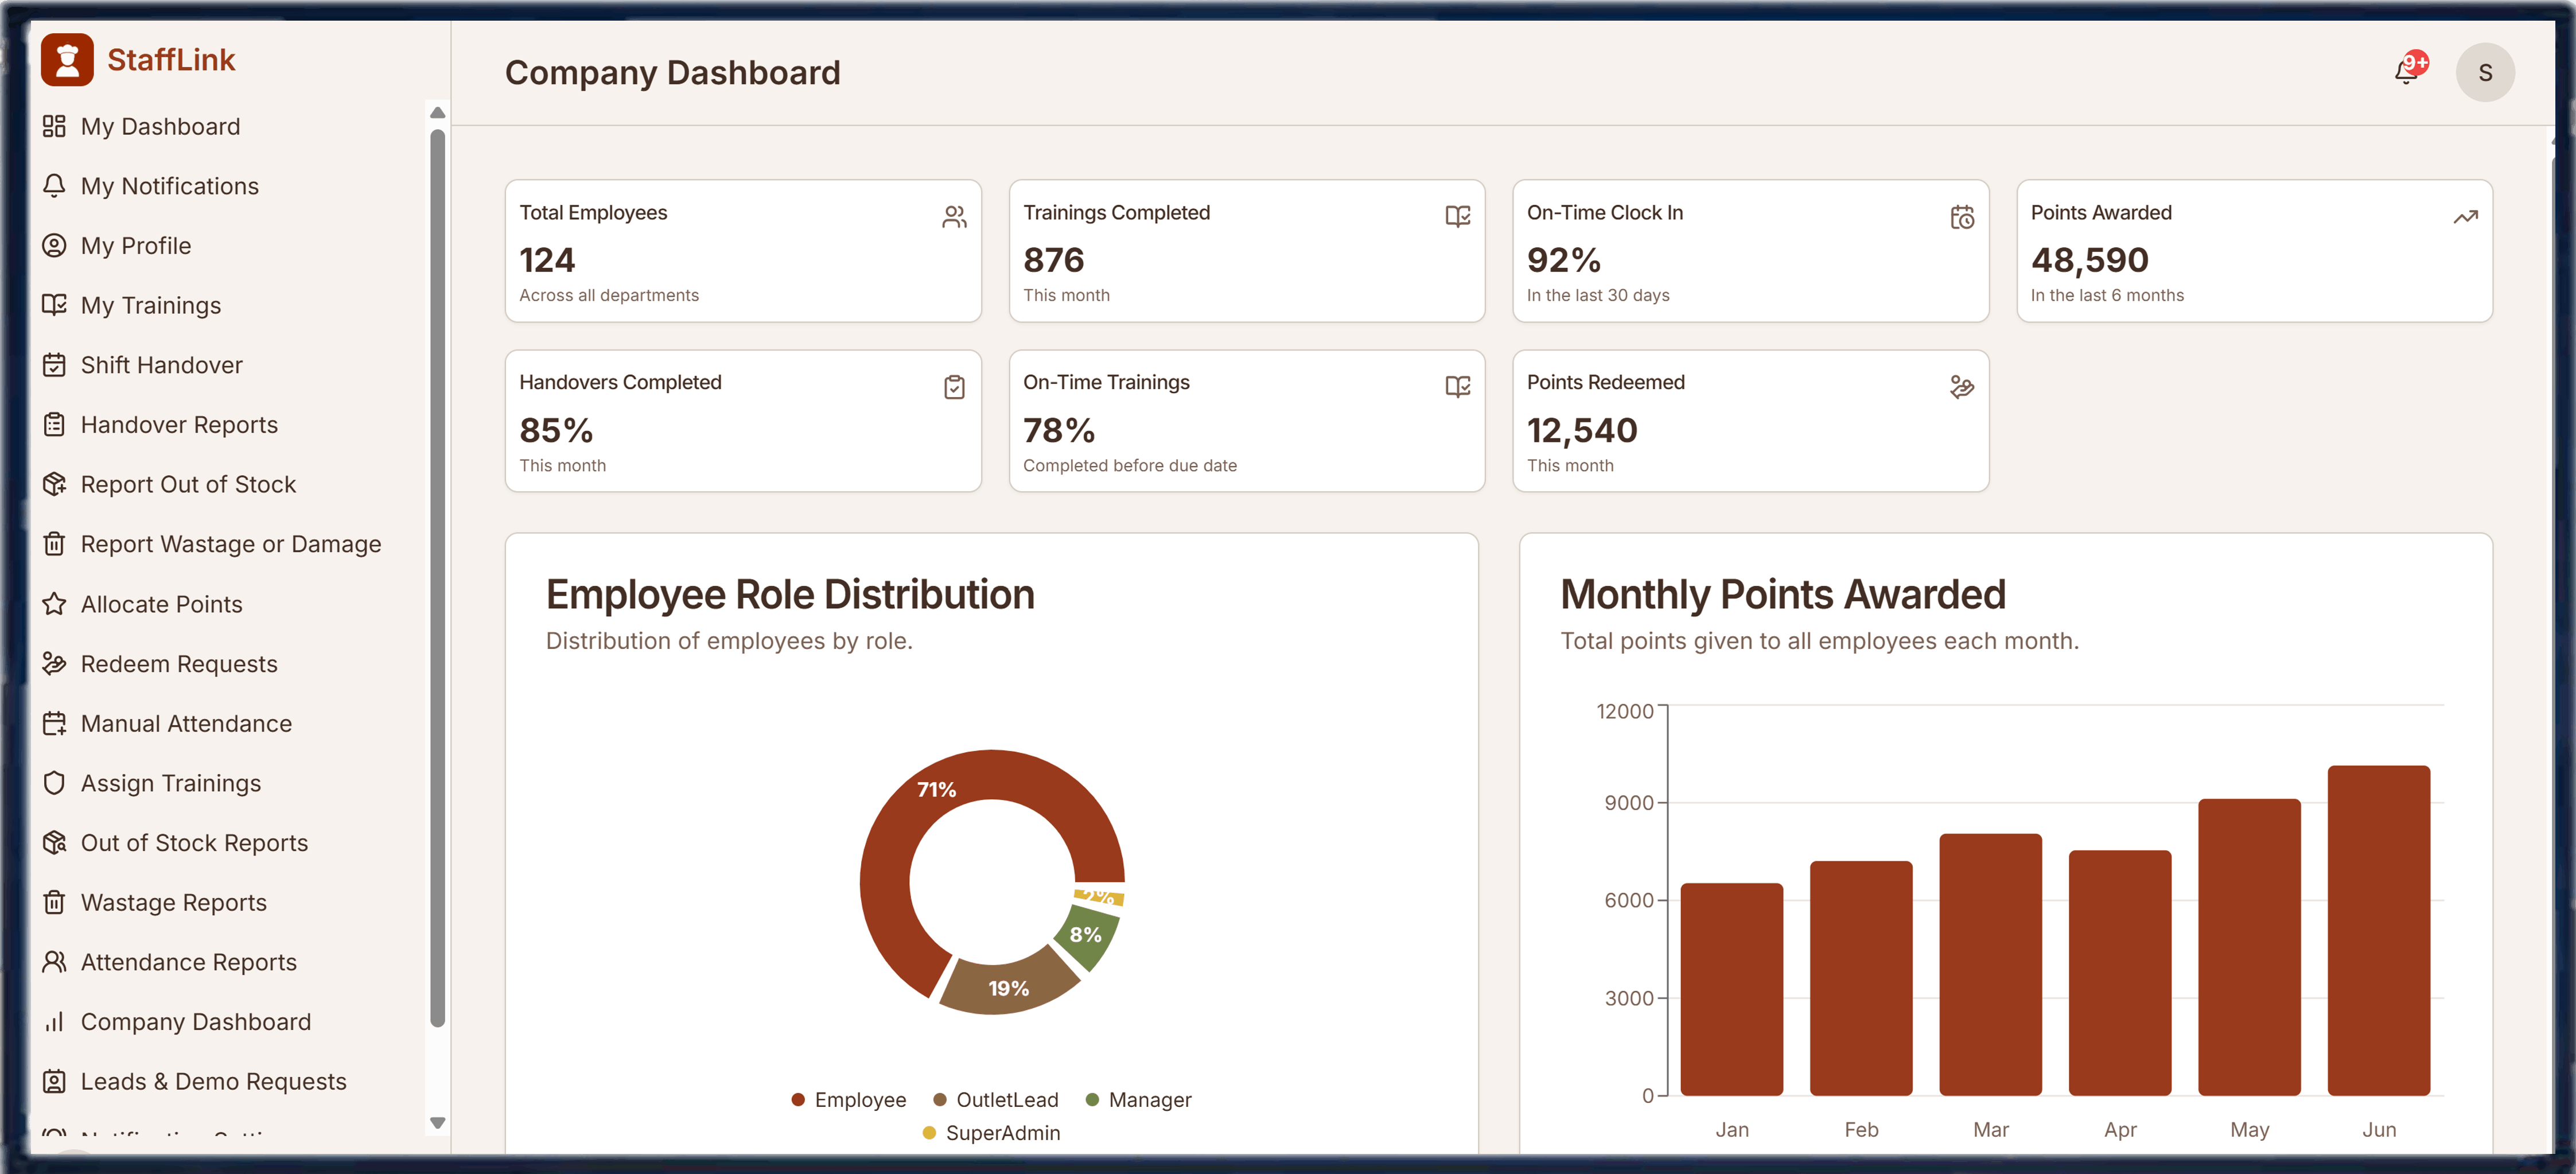The height and width of the screenshot is (1174, 2576).
Task: Open Shift Handover in sidebar
Action: [x=161, y=365]
